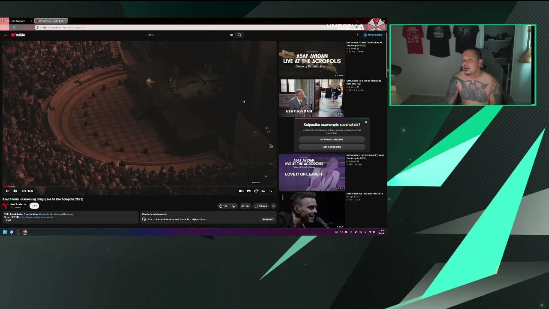Switch to the Kick Dashboard browser tab
Image resolution: width=549 pixels, height=309 pixels.
coord(15,21)
